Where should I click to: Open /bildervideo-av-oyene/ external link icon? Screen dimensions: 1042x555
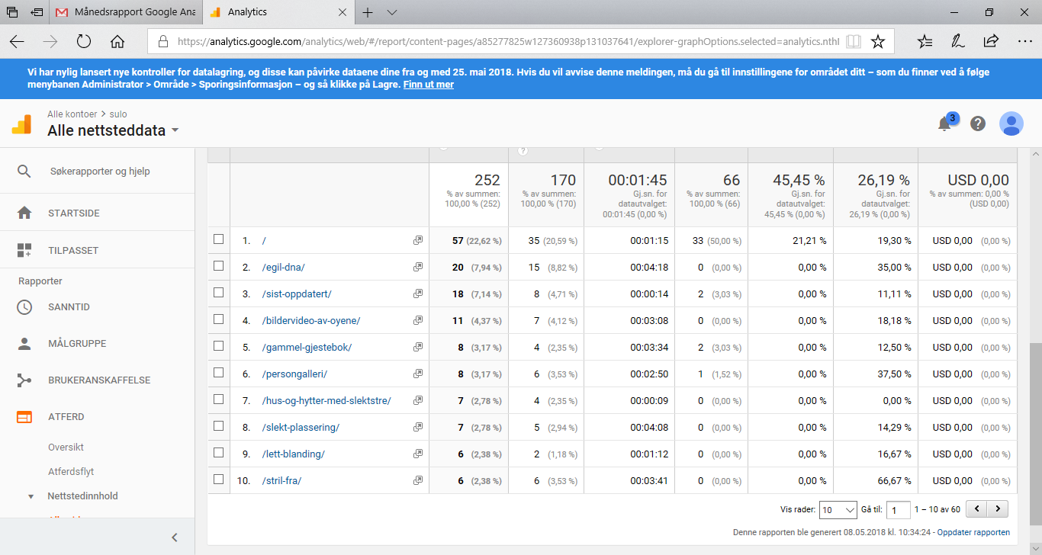417,320
